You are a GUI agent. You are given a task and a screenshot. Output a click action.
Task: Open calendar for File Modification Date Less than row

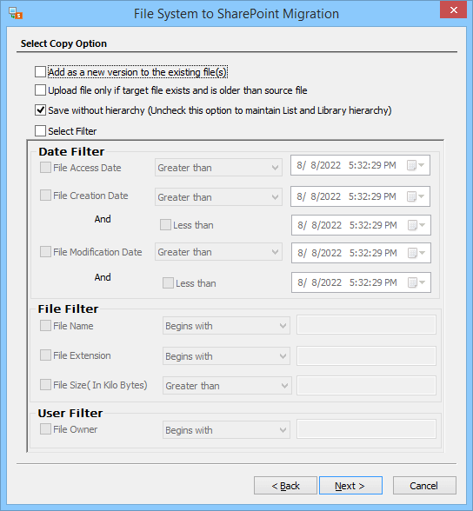[x=416, y=282]
